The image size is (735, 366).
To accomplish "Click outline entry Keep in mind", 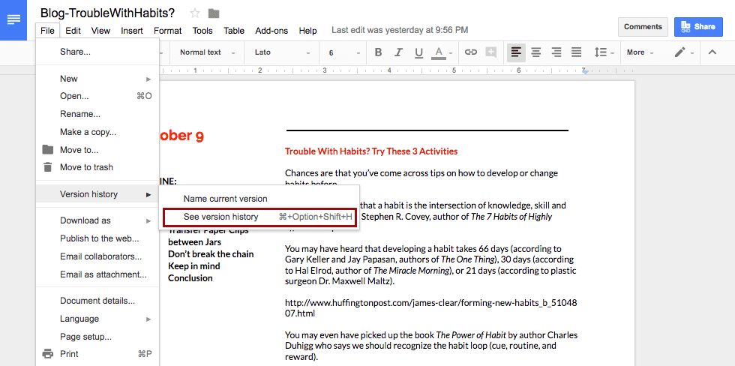I will 194,266.
